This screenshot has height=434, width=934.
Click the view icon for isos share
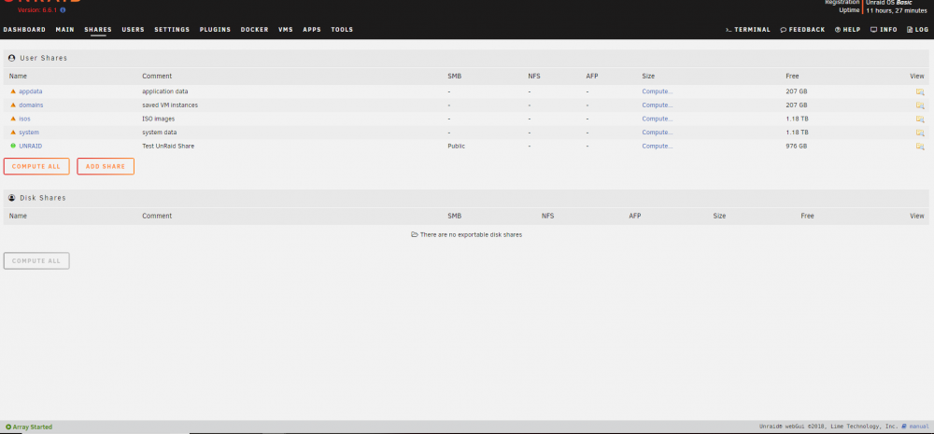click(x=920, y=119)
